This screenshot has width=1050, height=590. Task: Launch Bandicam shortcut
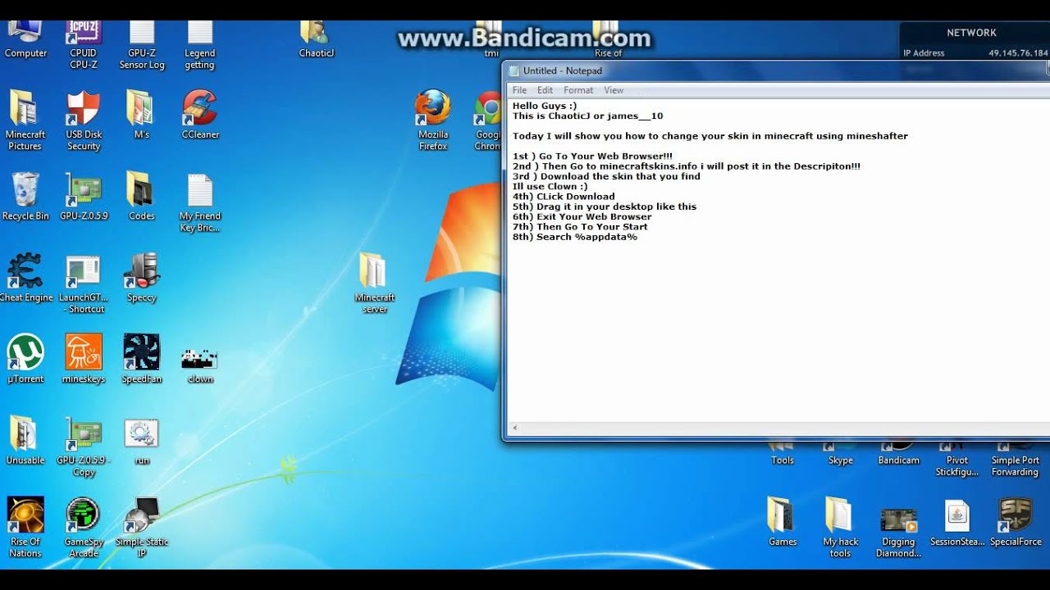(898, 454)
